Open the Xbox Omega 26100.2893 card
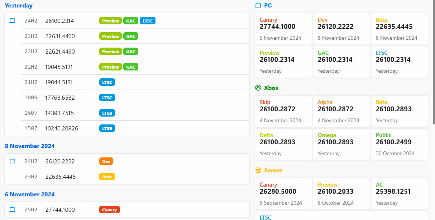This screenshot has height=220, width=435. (x=341, y=144)
